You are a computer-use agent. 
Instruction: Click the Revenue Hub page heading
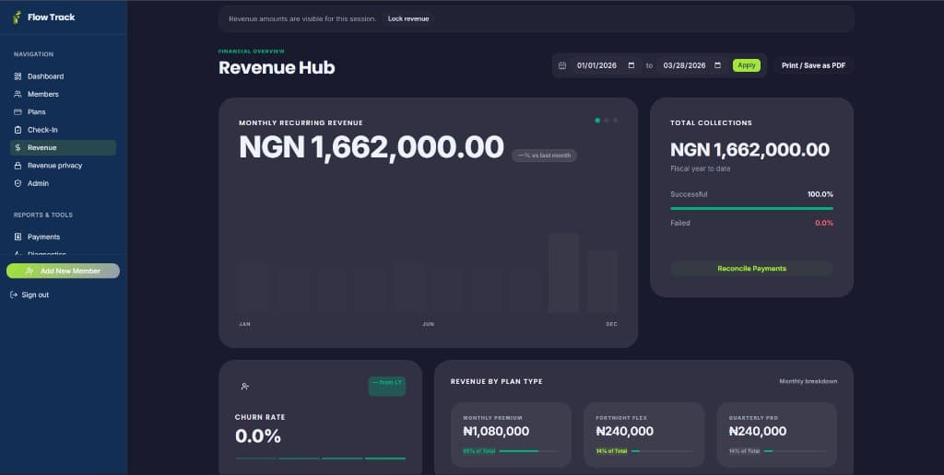click(277, 67)
